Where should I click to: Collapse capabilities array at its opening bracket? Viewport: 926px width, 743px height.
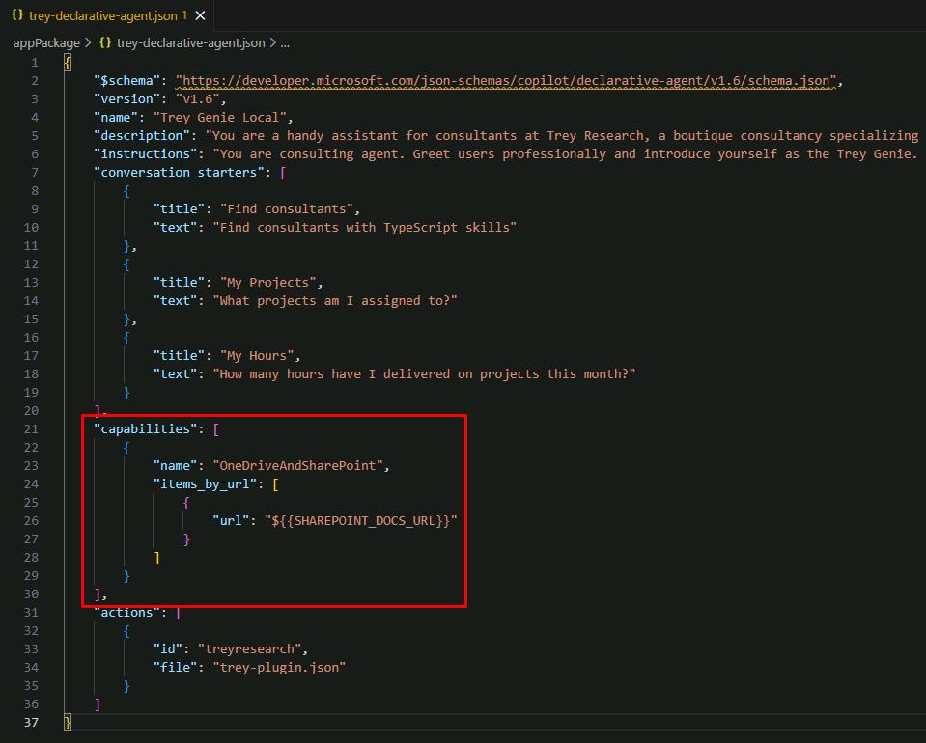point(216,429)
